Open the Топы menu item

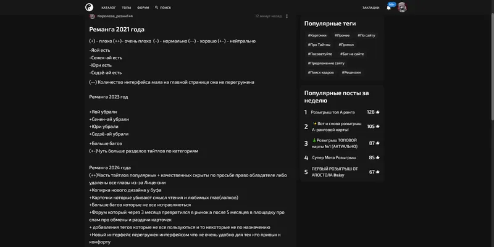tap(127, 7)
